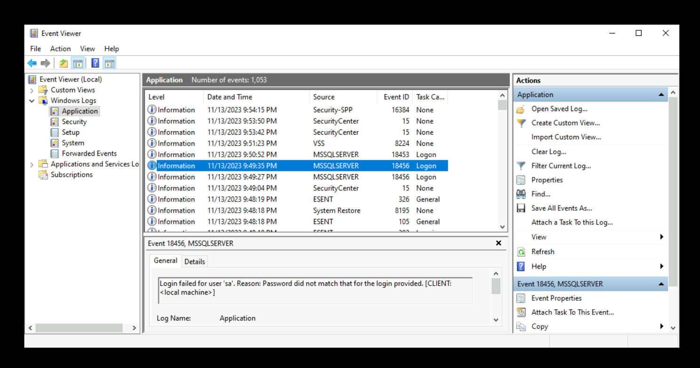Image resolution: width=700 pixels, height=368 pixels.
Task: Open the Action menu
Action: (x=60, y=48)
